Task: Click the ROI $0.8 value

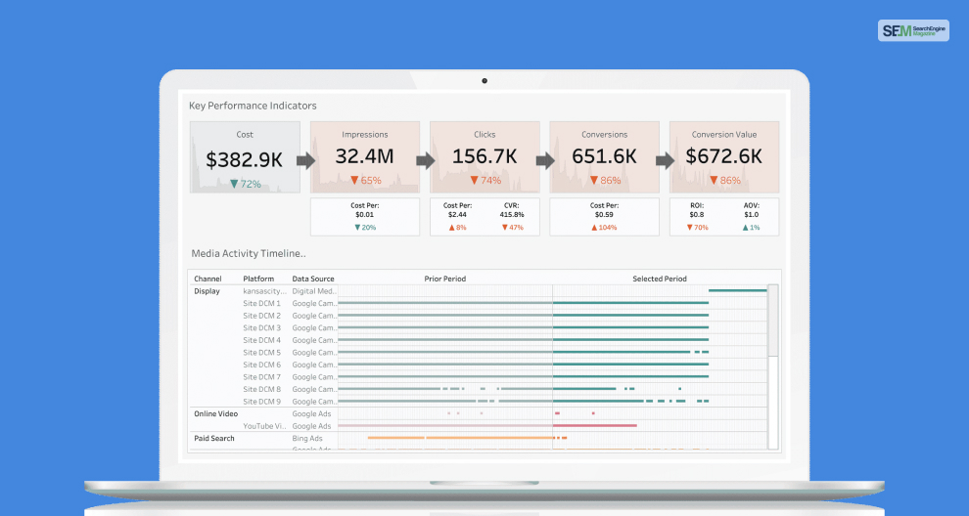Action: [x=697, y=215]
